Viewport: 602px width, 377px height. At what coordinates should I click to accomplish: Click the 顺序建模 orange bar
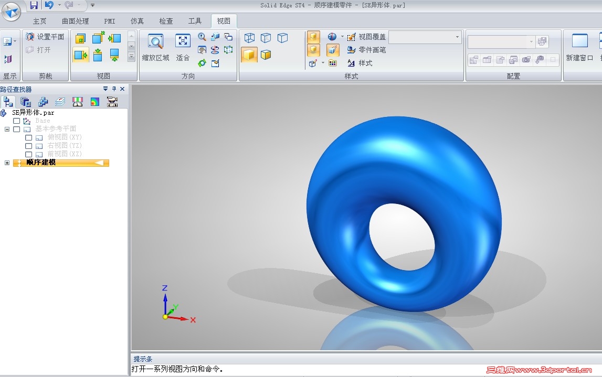click(x=61, y=163)
